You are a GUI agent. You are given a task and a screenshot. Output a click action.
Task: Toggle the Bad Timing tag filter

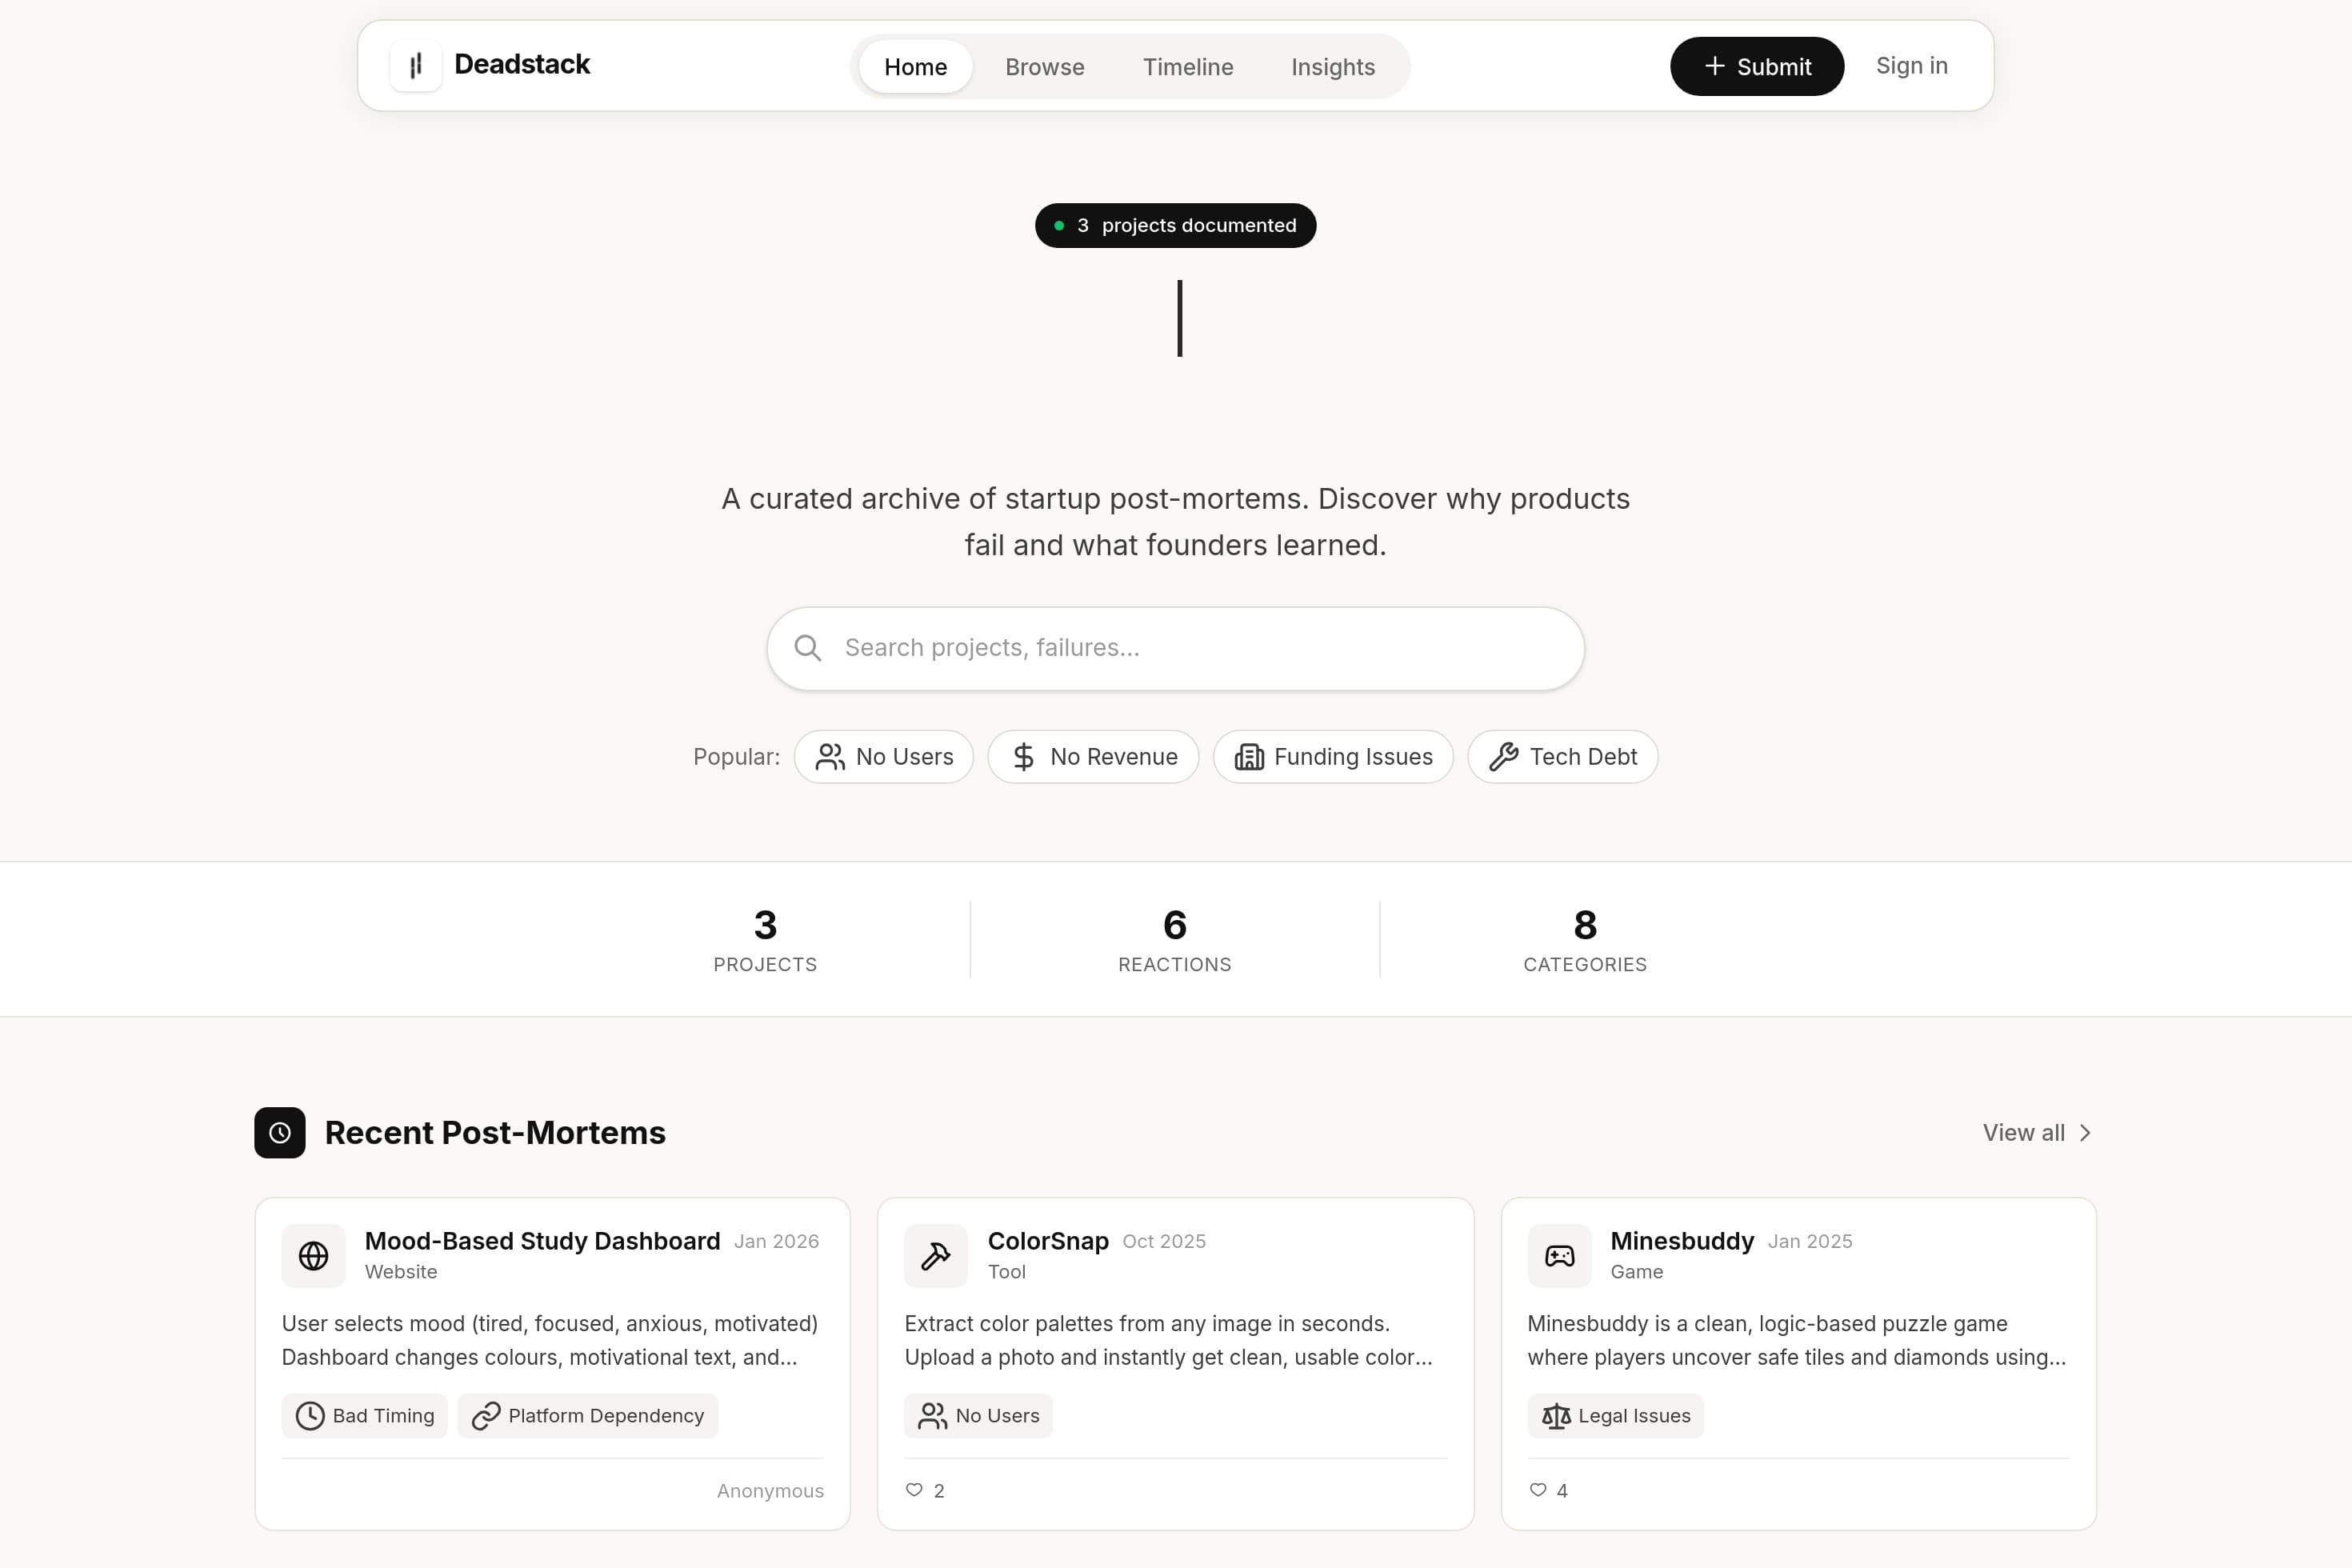[364, 1415]
